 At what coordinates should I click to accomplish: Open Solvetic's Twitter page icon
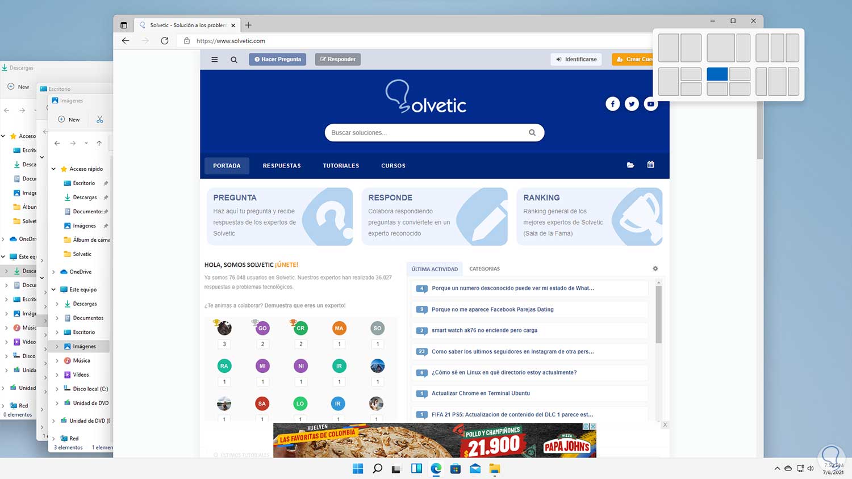coord(632,104)
